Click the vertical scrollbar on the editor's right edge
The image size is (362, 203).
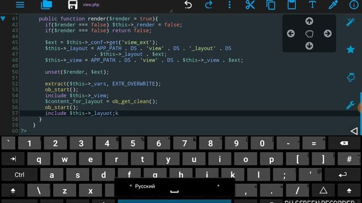coord(361,114)
